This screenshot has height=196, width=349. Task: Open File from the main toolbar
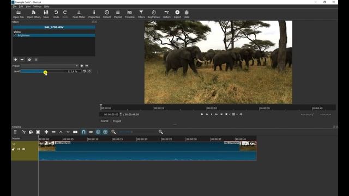[19, 14]
